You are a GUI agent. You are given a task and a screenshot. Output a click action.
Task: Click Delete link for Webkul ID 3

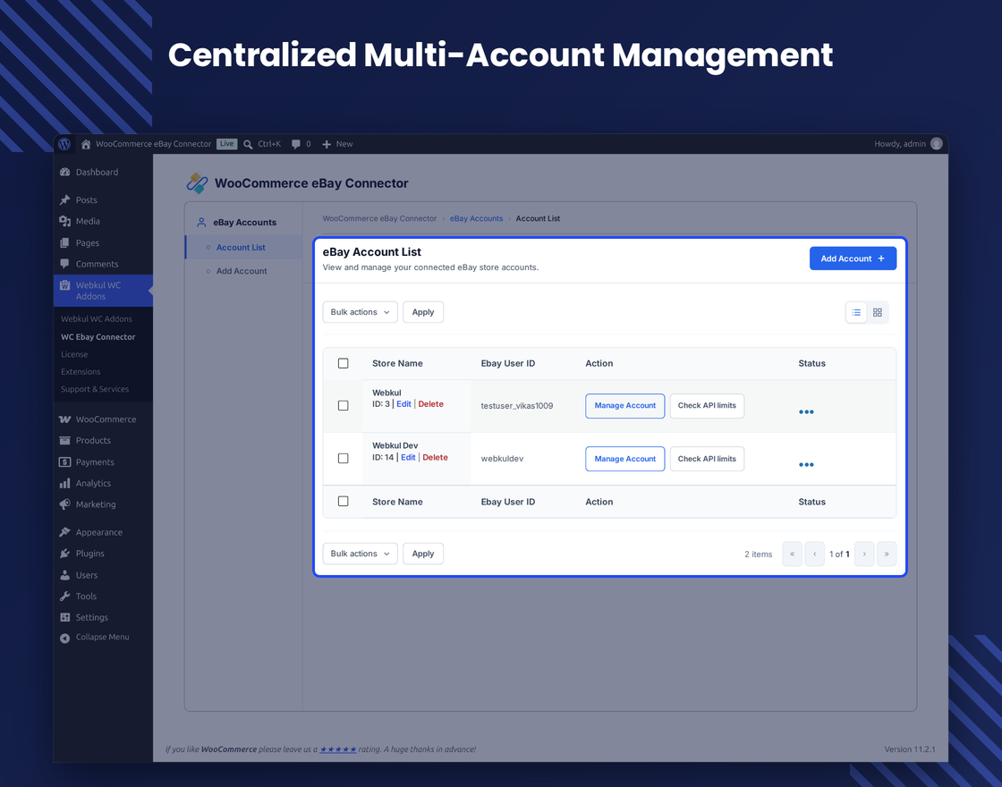click(x=430, y=403)
